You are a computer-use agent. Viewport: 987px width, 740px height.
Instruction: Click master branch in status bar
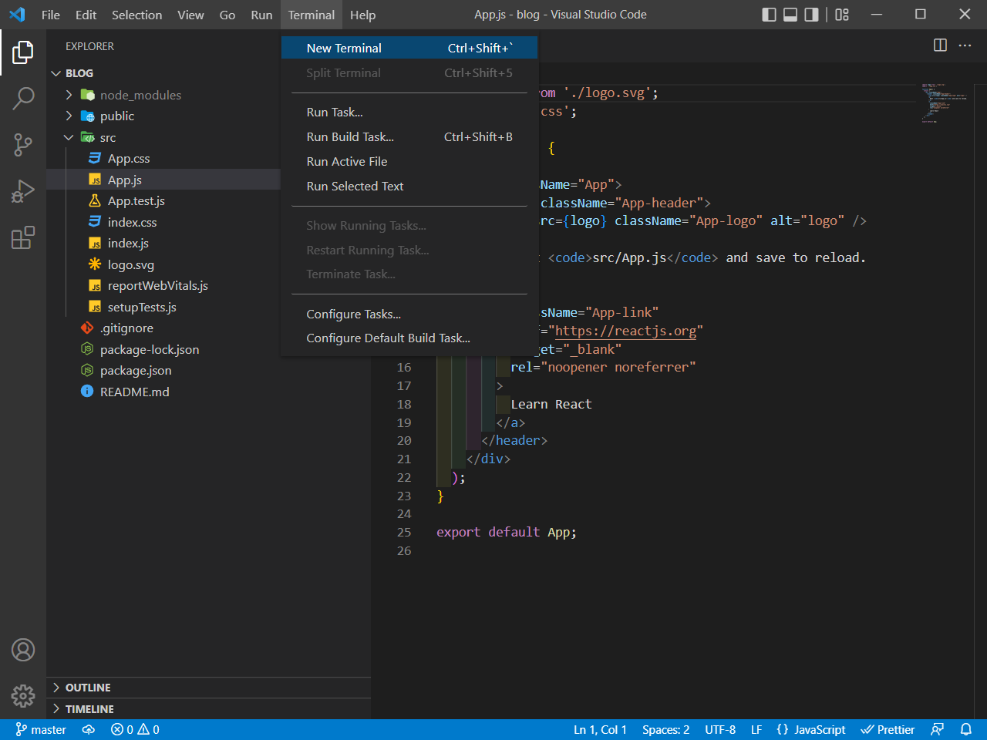41,729
